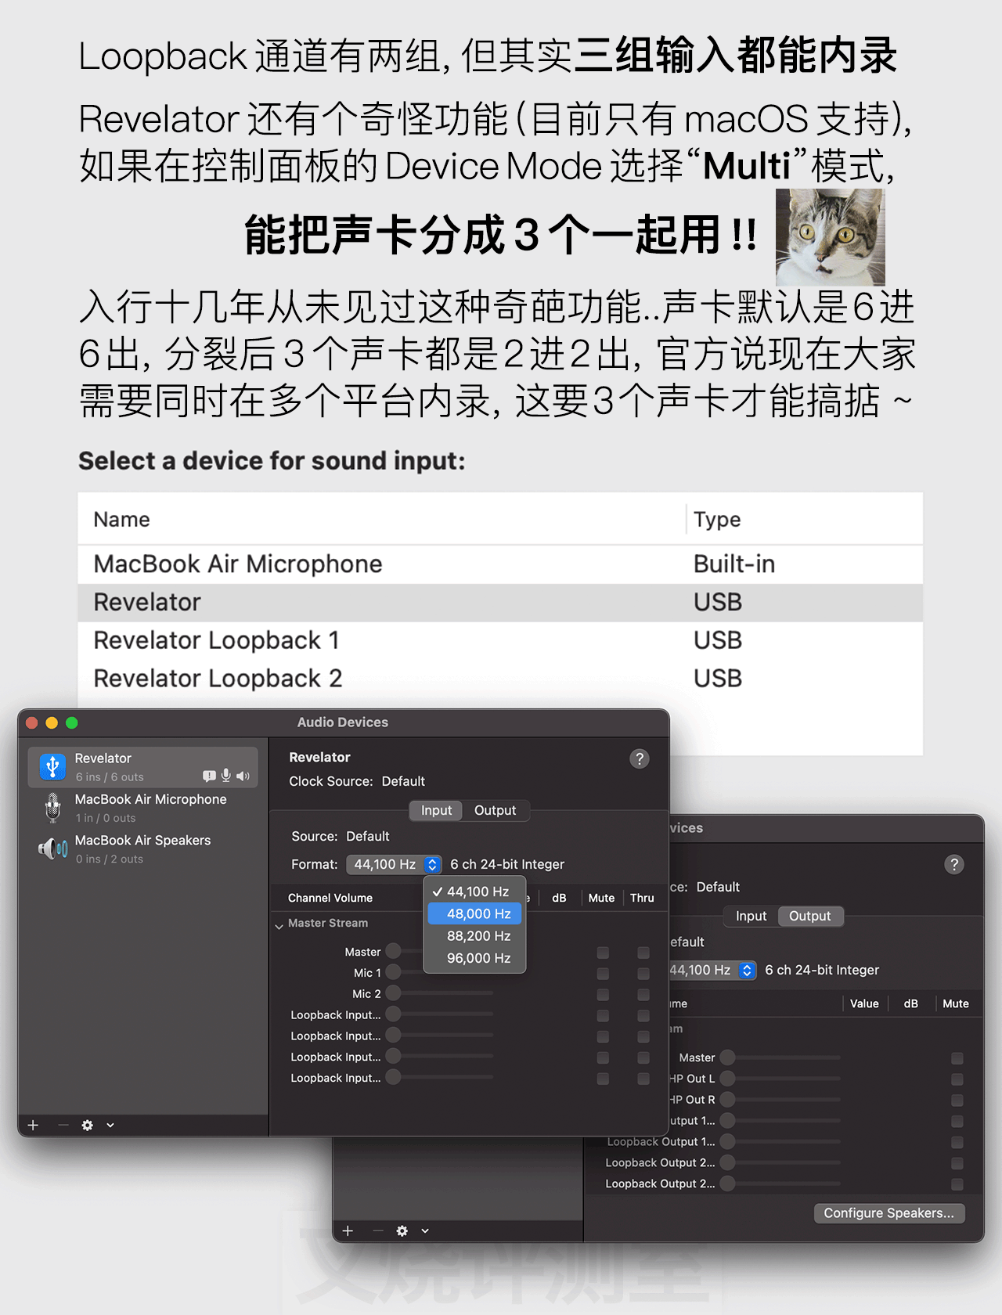Open the chevron beside the gear in front window

click(x=110, y=1125)
